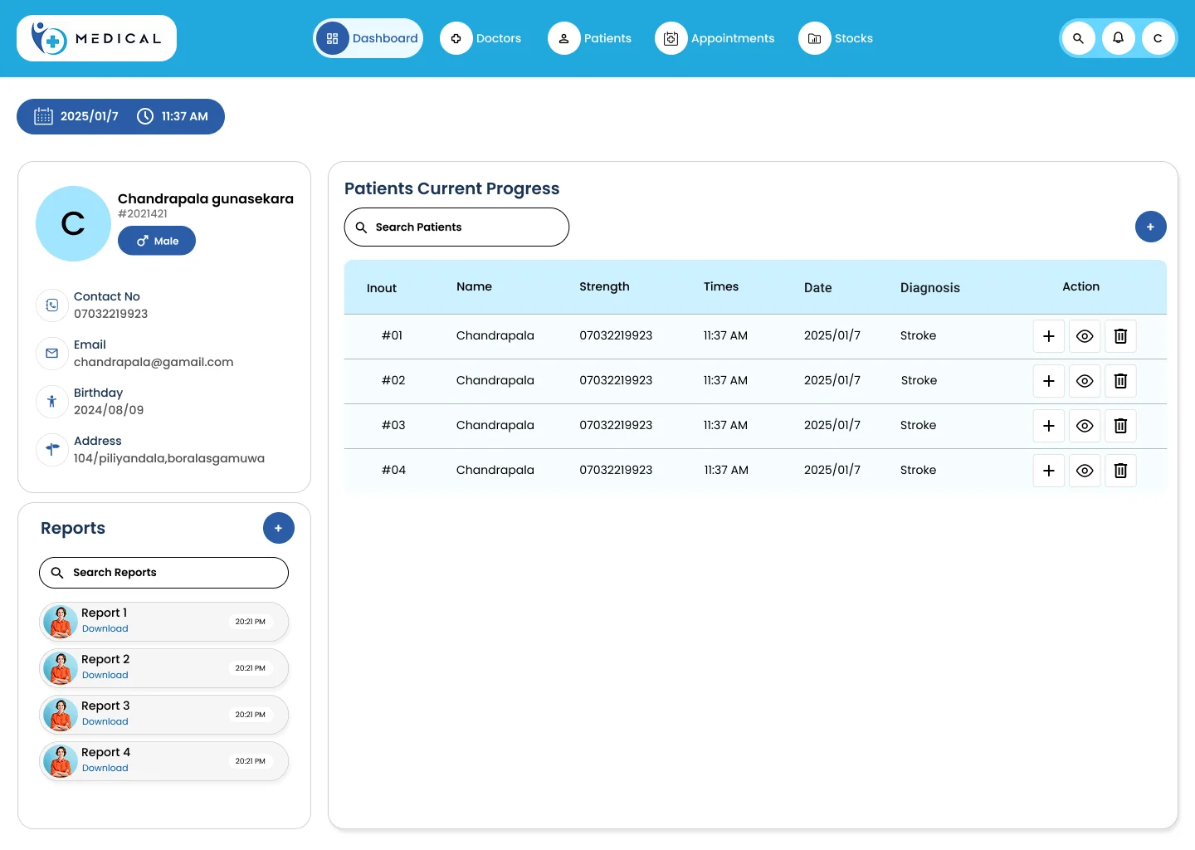Viewport: 1195px width, 850px height.
Task: Go to the Stocks tab
Action: [836, 38]
